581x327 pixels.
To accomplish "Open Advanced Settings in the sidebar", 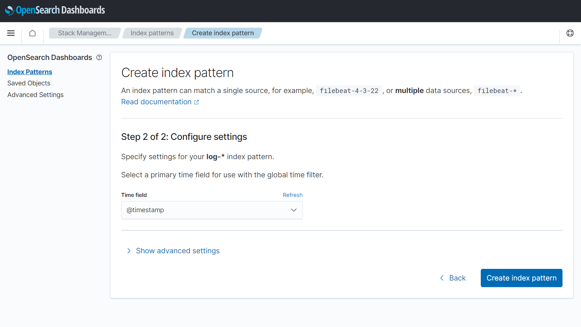I will coord(35,95).
